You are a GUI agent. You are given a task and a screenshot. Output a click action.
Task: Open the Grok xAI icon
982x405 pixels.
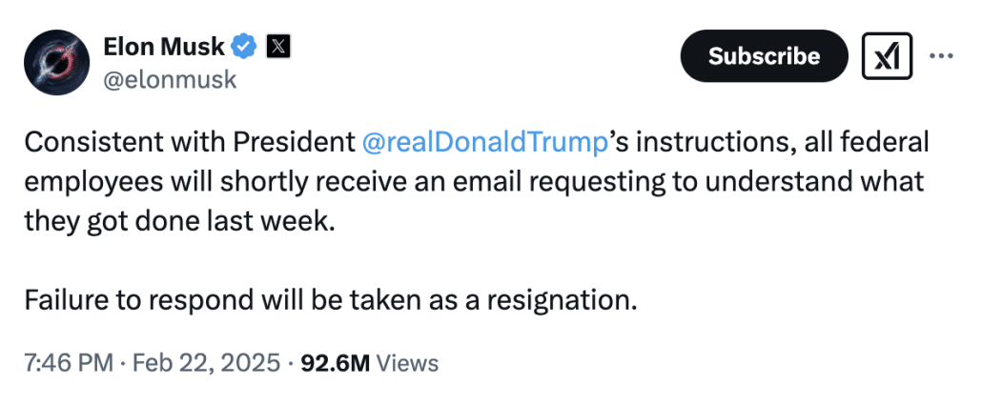887,56
